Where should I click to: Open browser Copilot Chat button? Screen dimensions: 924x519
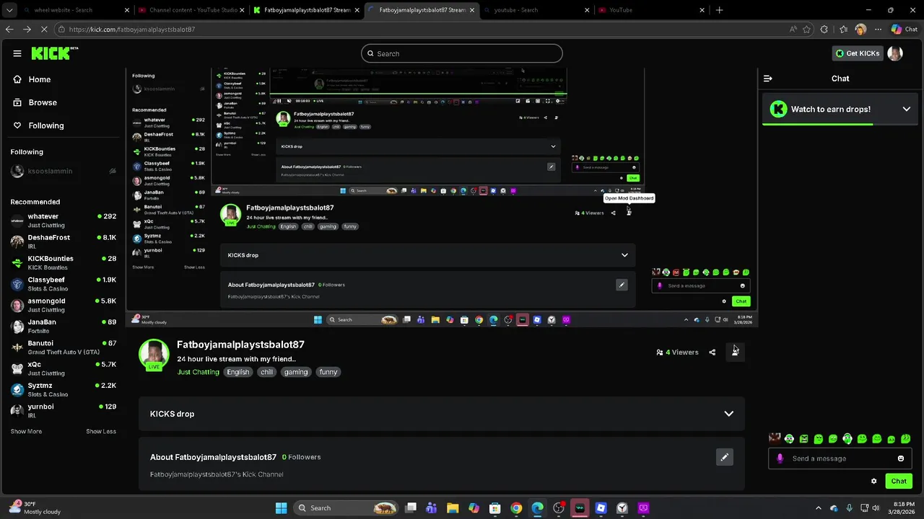(x=904, y=30)
